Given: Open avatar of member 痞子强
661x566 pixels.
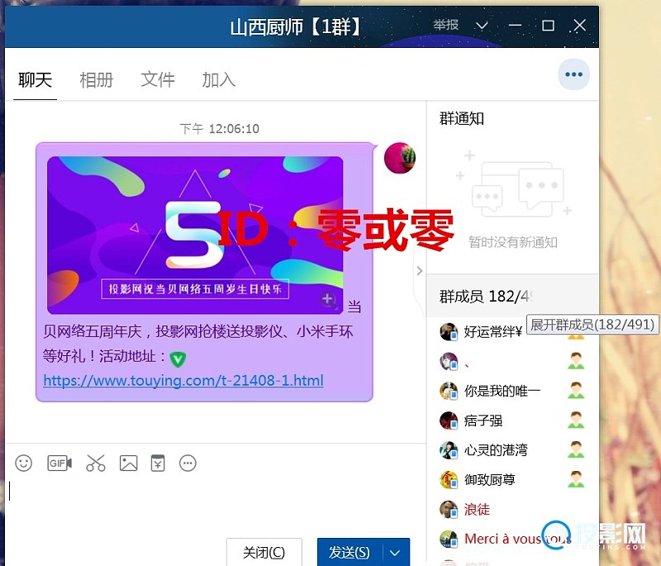Looking at the screenshot, I should coord(449,421).
